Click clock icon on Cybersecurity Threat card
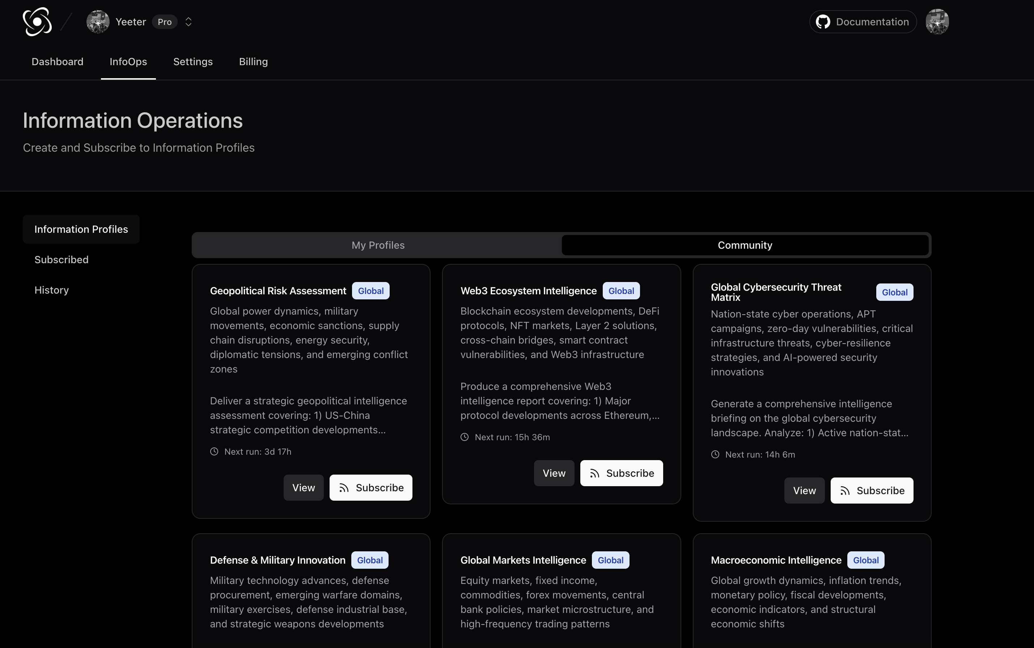The width and height of the screenshot is (1034, 648). tap(715, 454)
